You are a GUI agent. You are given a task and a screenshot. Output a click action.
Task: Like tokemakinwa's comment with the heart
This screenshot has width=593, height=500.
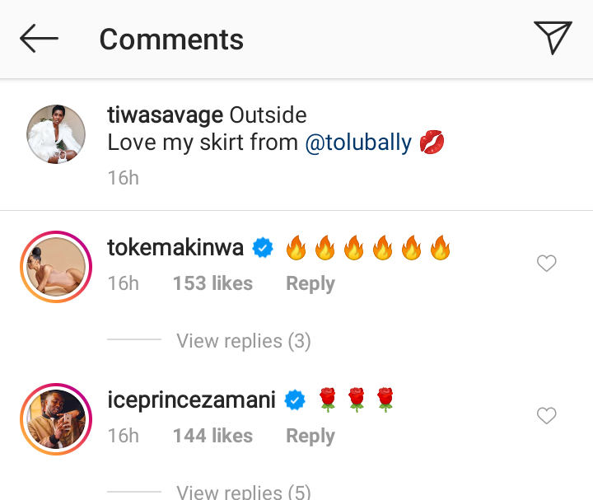pyautogui.click(x=547, y=264)
